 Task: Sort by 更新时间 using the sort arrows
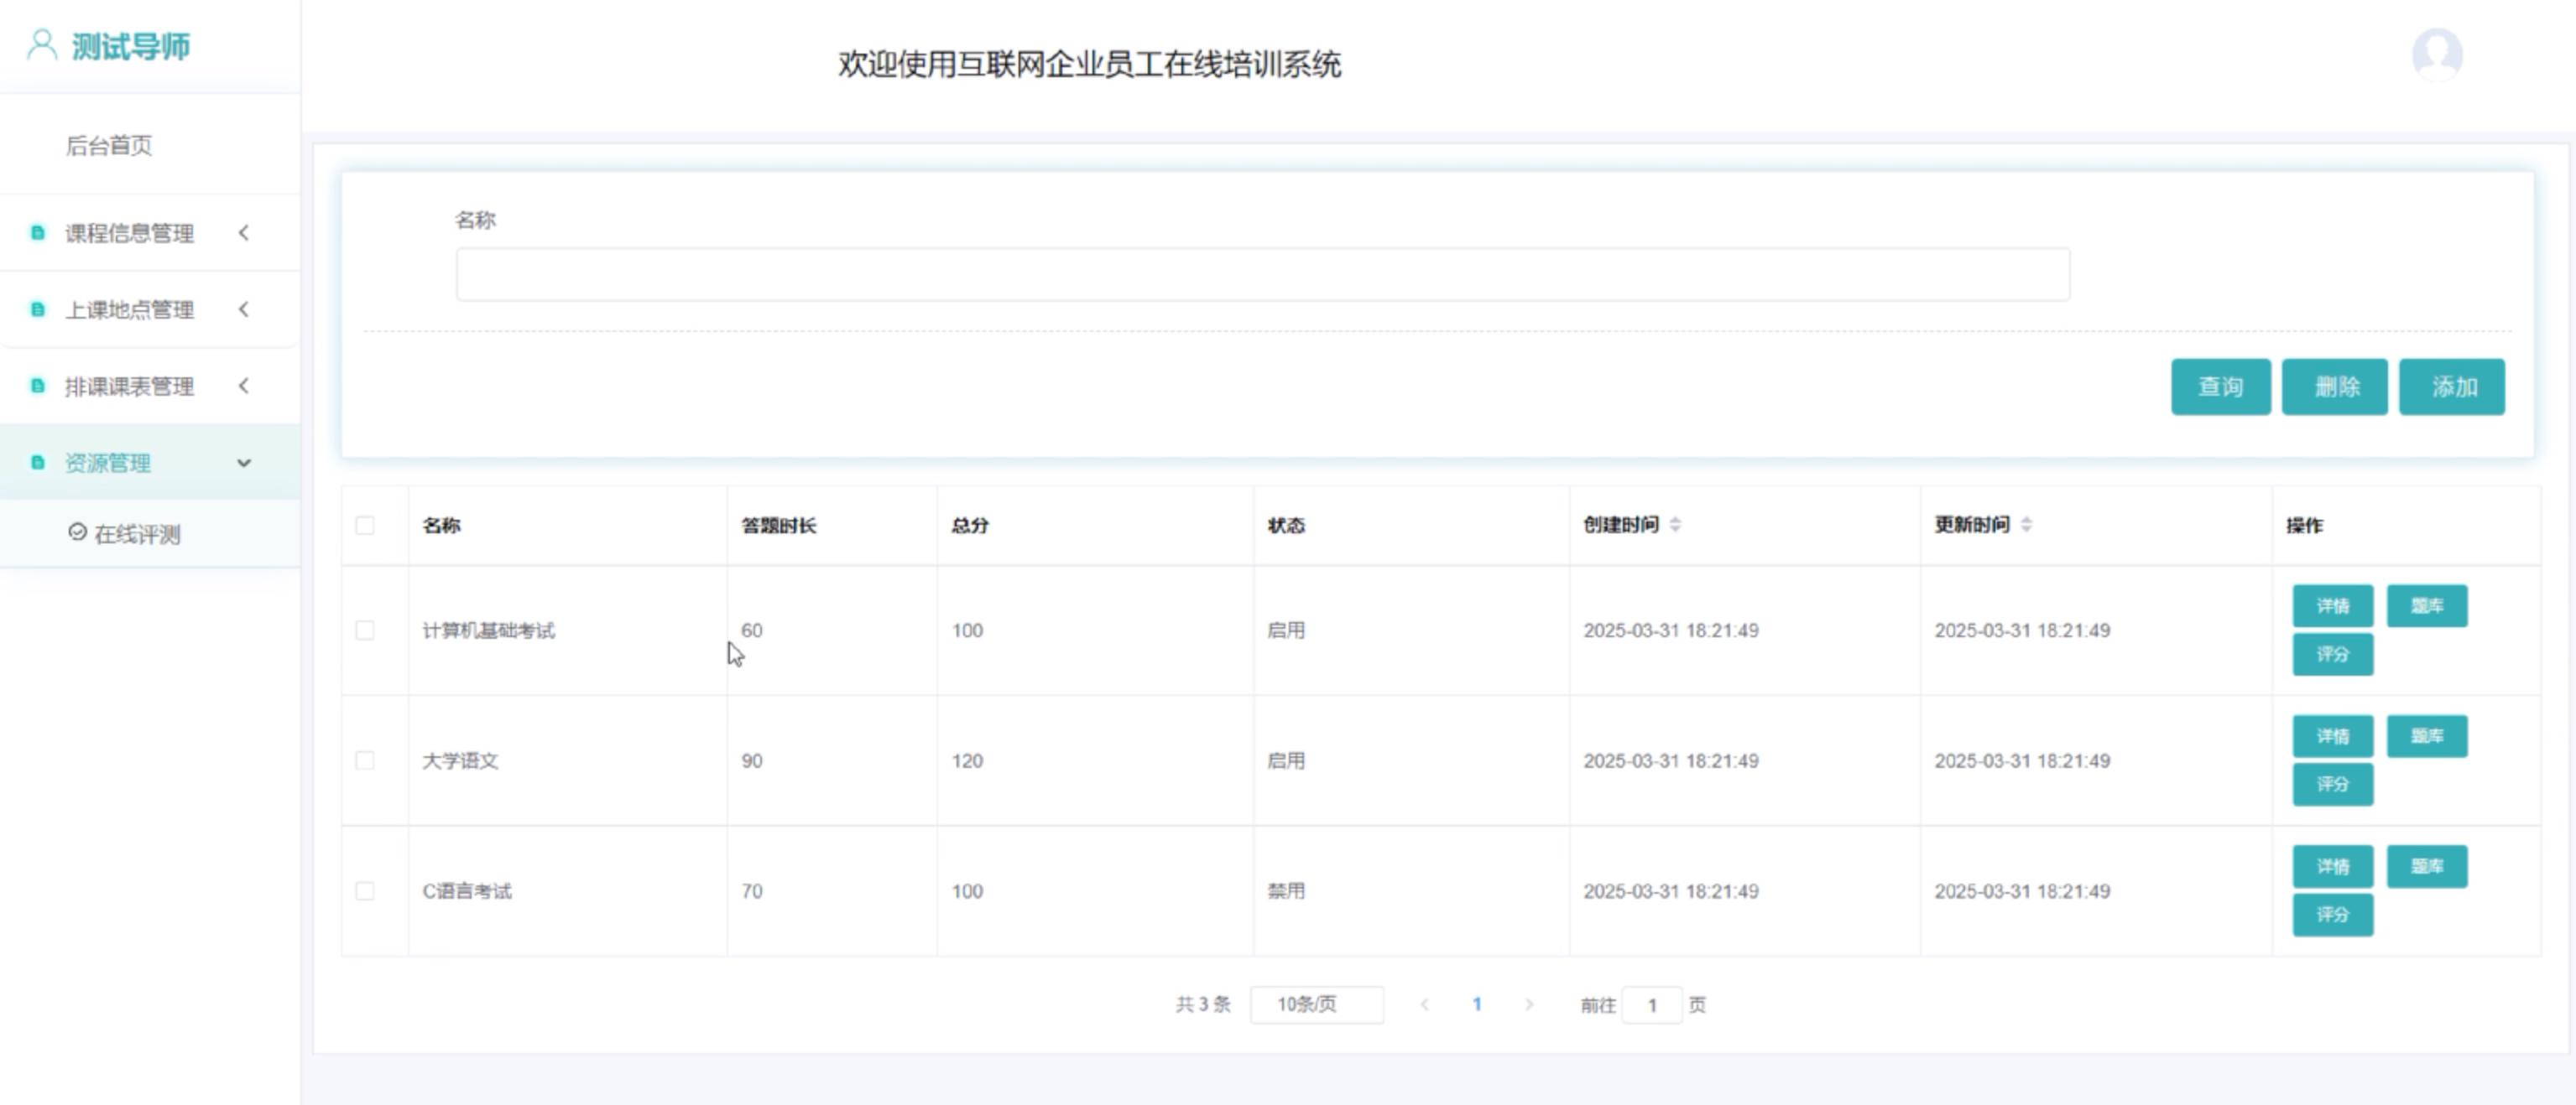click(2026, 525)
